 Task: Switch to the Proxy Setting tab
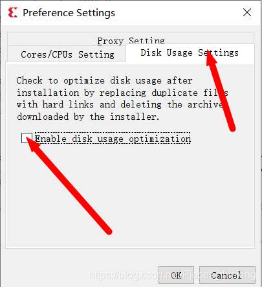(131, 39)
